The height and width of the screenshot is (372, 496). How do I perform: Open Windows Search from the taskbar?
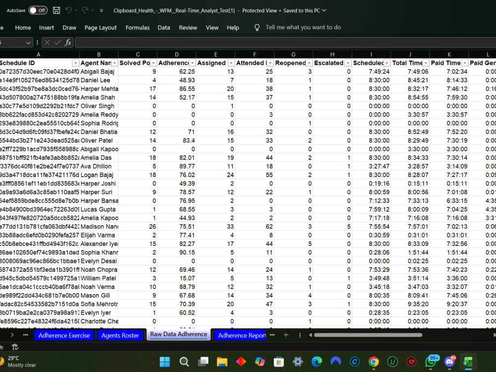pos(184,362)
